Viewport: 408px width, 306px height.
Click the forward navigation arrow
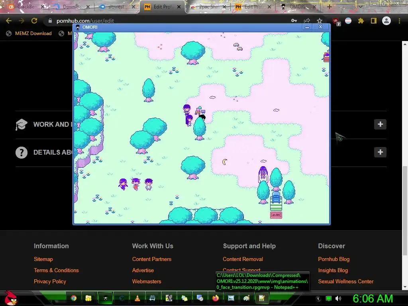click(x=22, y=21)
